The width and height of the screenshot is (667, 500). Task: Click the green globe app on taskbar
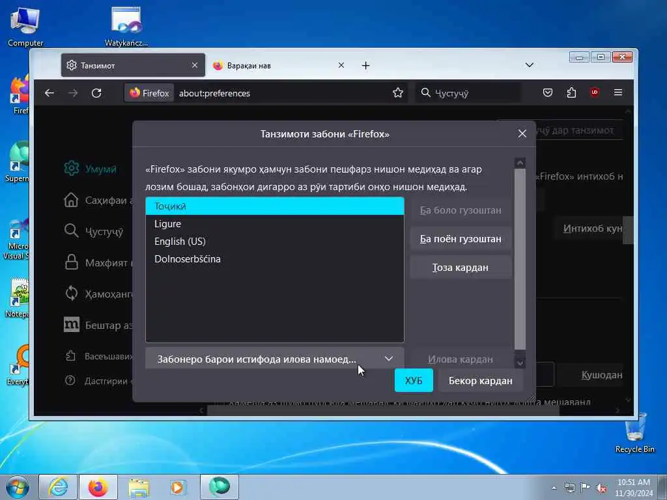(x=219, y=487)
